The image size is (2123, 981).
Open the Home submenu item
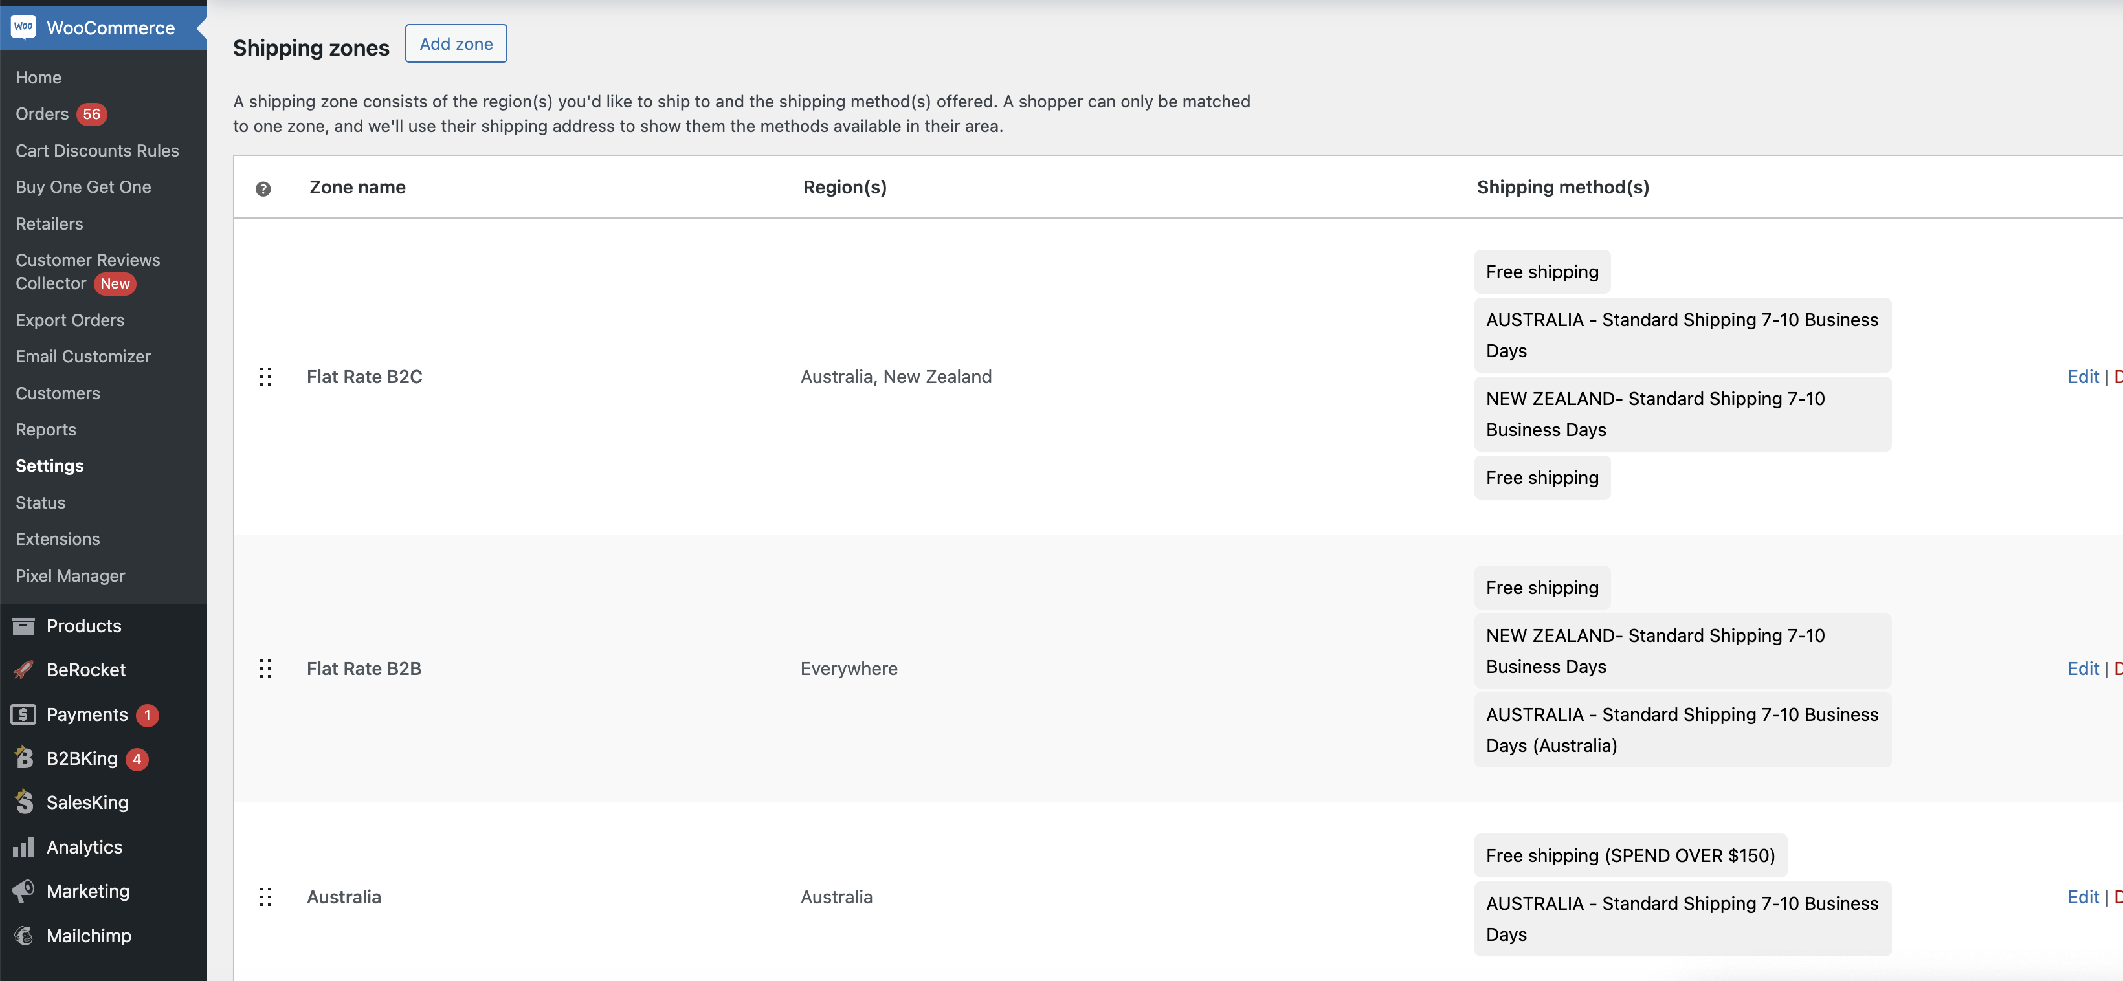point(39,78)
